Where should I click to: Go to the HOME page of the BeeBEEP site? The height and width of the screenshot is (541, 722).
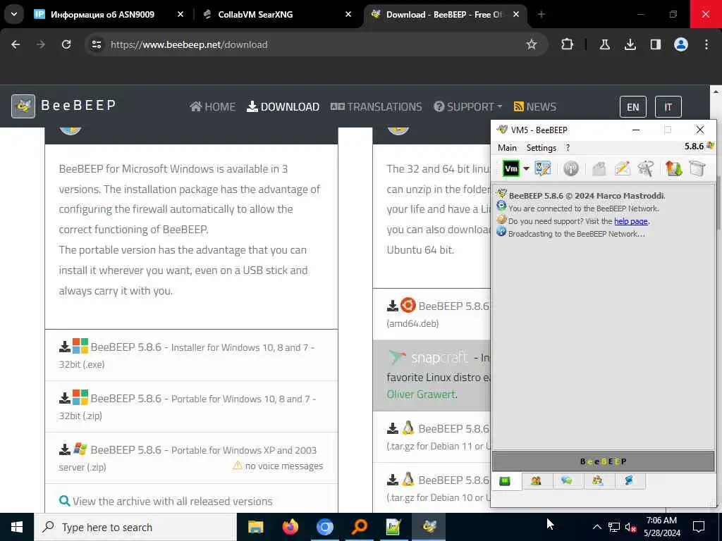213,107
